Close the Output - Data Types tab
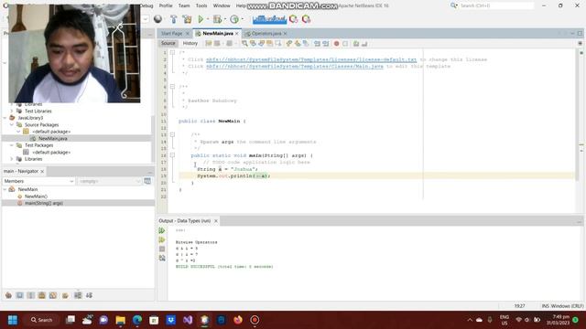The width and height of the screenshot is (586, 329). [216, 221]
